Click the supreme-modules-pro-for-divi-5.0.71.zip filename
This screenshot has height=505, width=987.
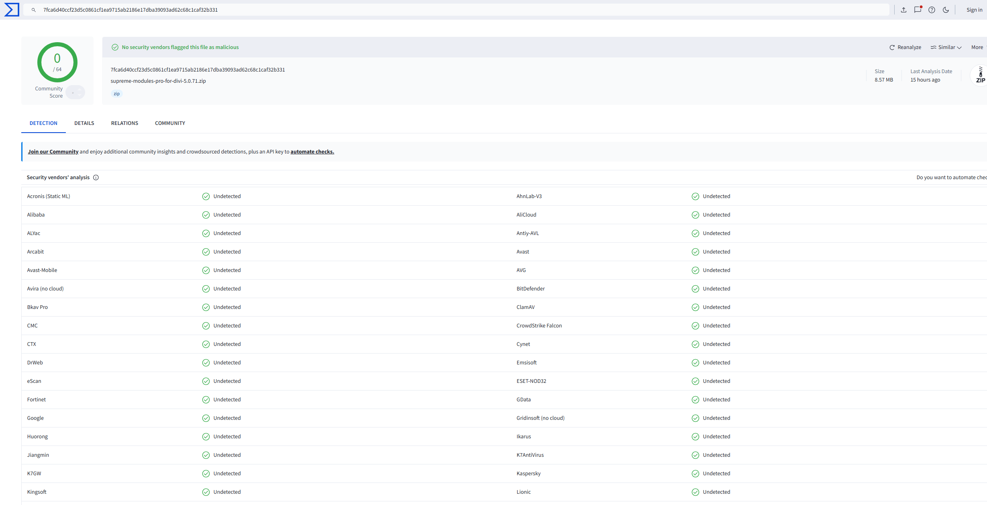pyautogui.click(x=158, y=81)
